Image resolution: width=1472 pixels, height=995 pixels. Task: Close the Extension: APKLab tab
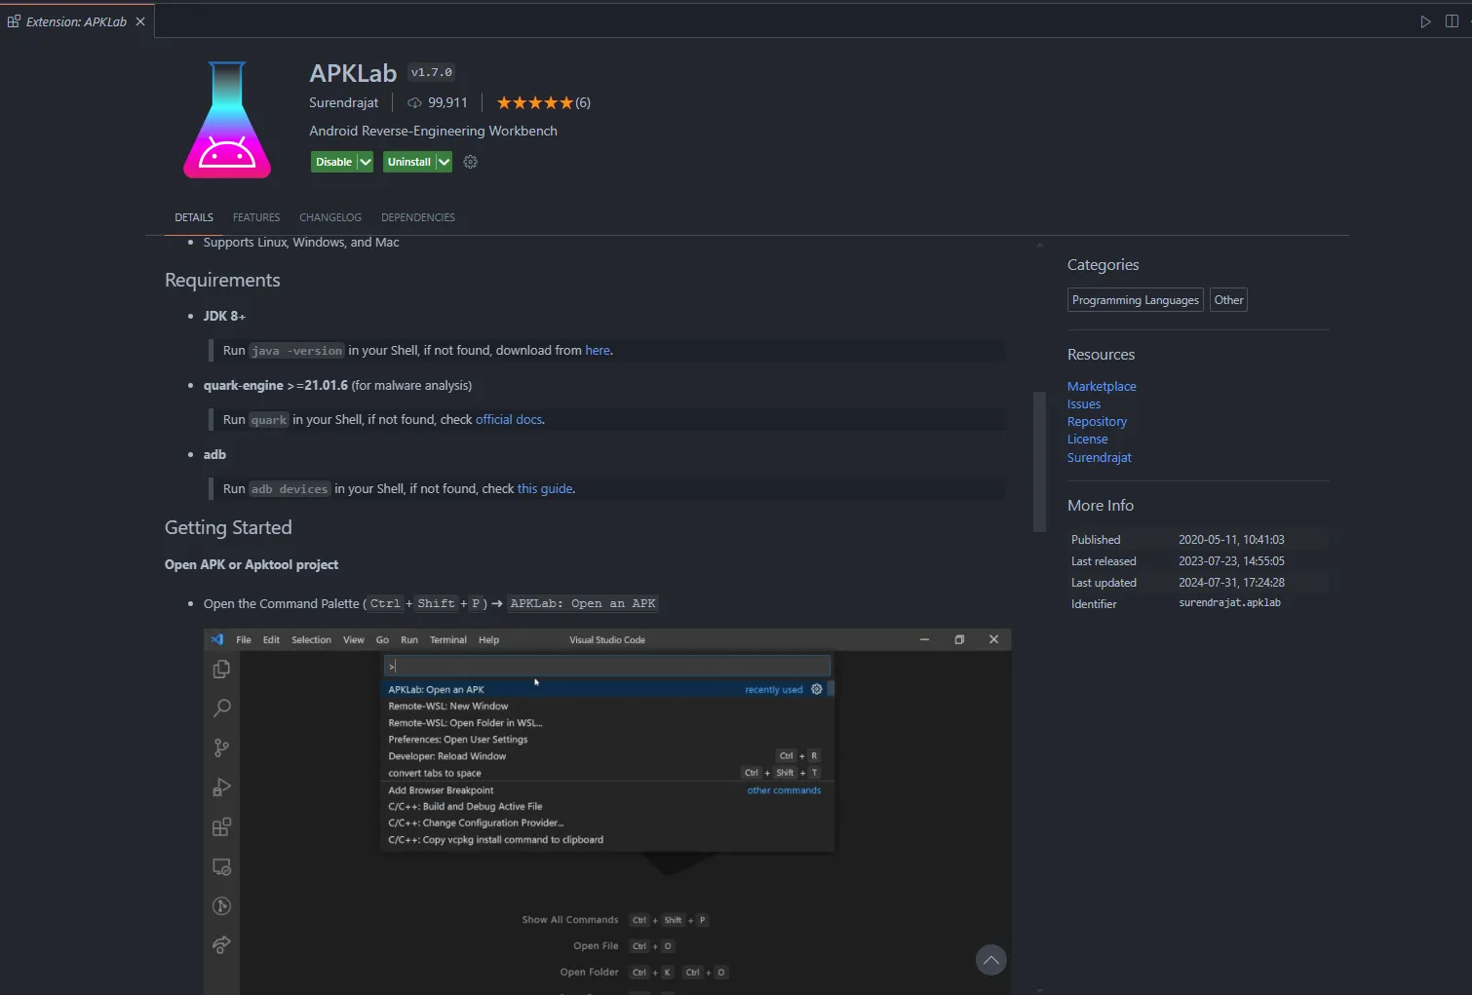tap(140, 21)
